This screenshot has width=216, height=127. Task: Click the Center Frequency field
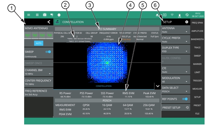(39, 82)
